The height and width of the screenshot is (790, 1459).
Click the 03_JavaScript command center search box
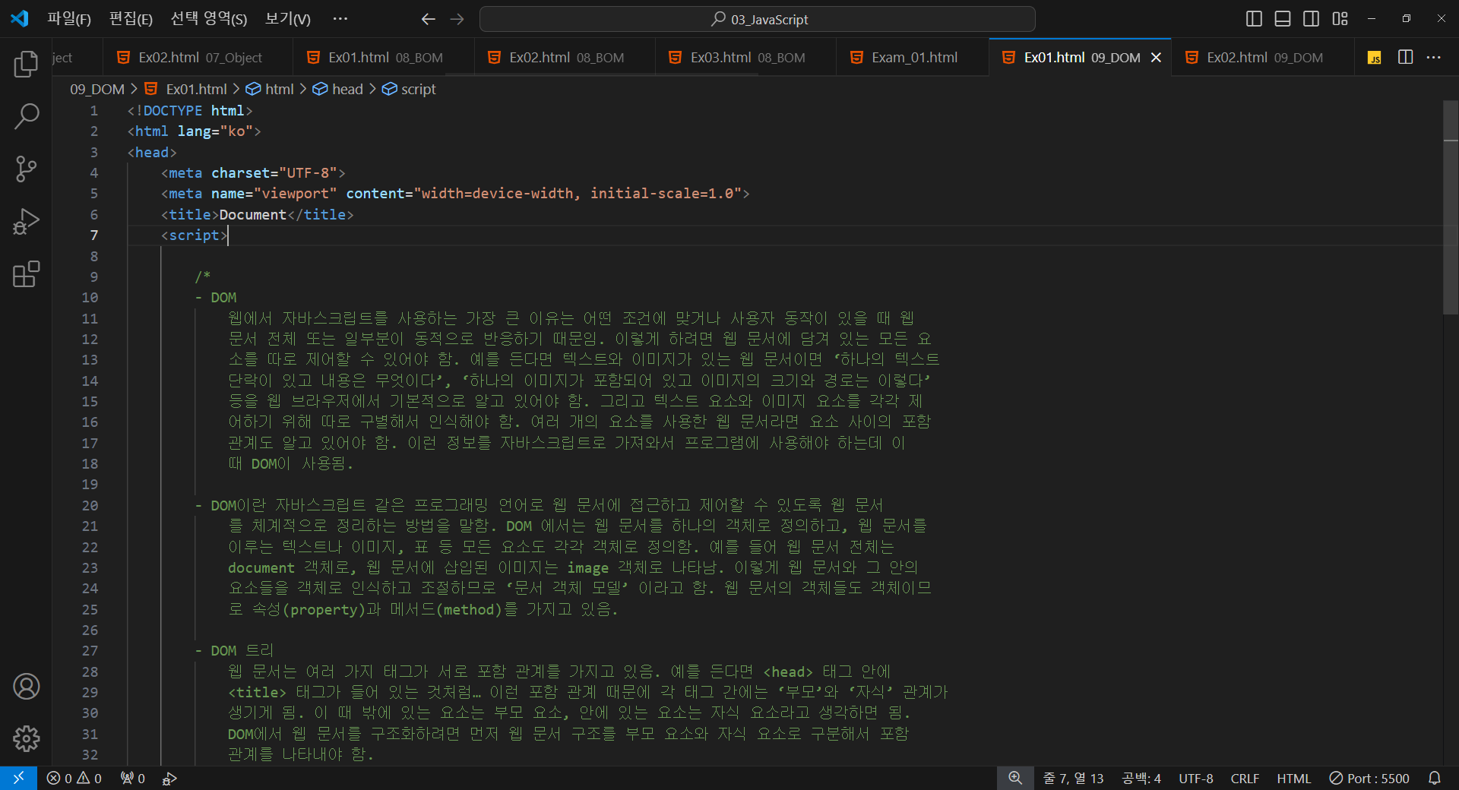[757, 19]
